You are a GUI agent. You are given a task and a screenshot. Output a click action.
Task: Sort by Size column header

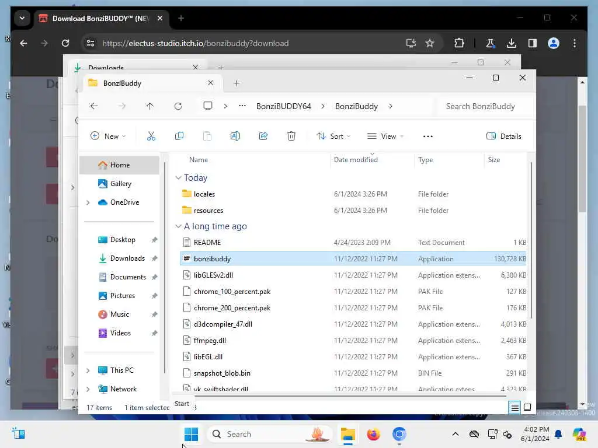tap(494, 160)
